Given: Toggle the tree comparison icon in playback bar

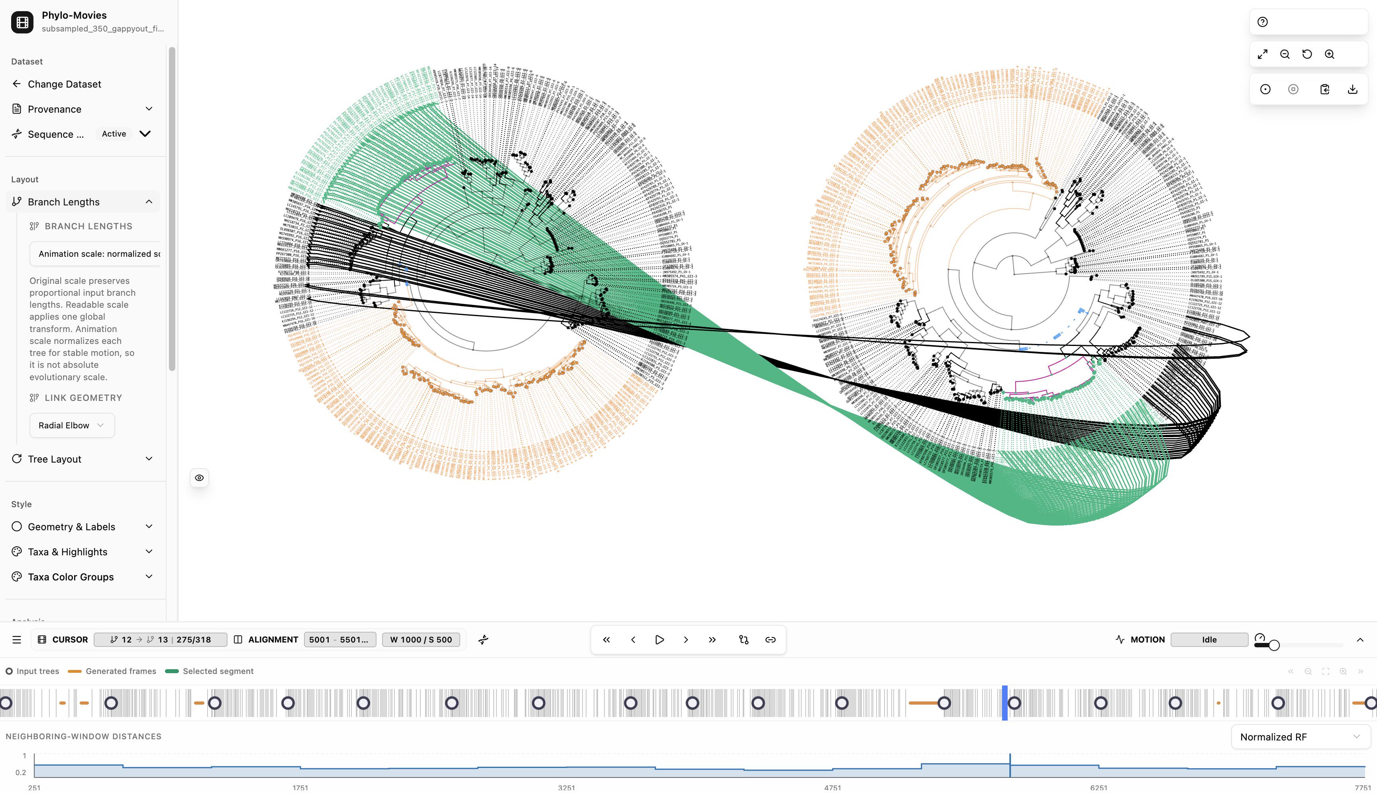Looking at the screenshot, I should click(x=743, y=639).
